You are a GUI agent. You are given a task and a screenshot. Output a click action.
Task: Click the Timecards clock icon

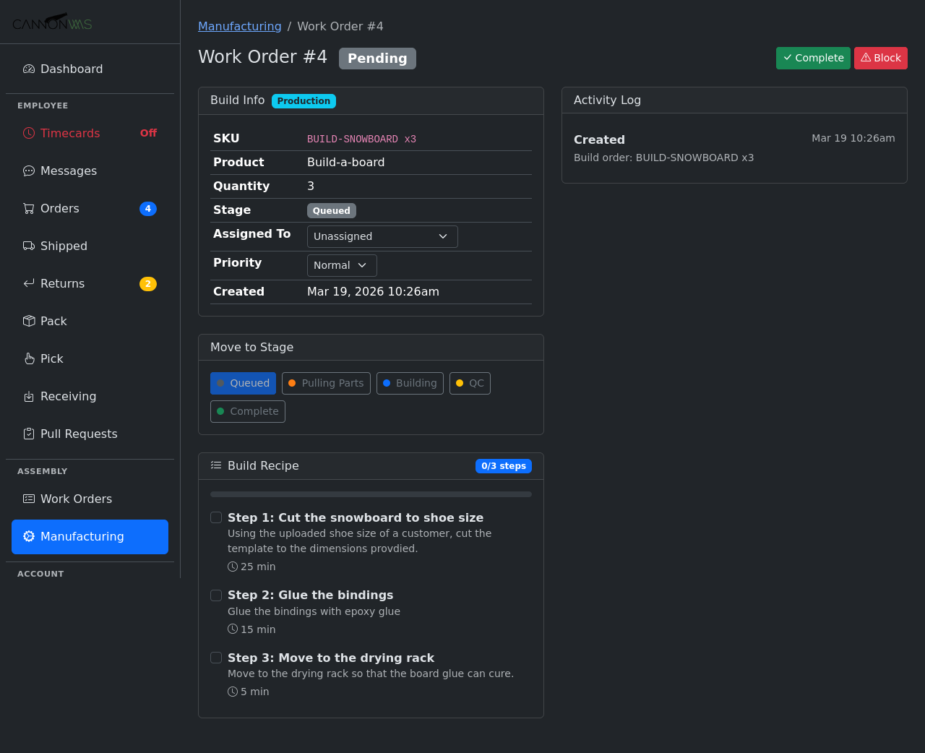(x=29, y=133)
